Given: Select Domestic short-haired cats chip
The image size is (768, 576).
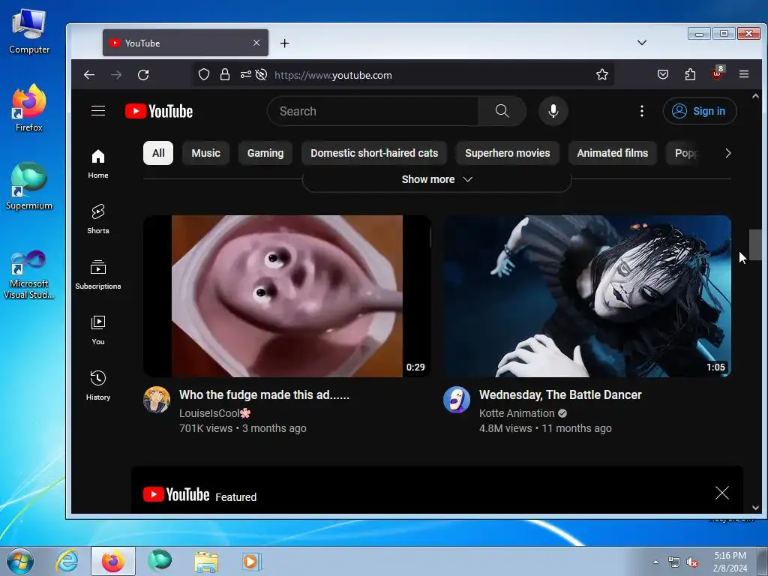Looking at the screenshot, I should 374,153.
